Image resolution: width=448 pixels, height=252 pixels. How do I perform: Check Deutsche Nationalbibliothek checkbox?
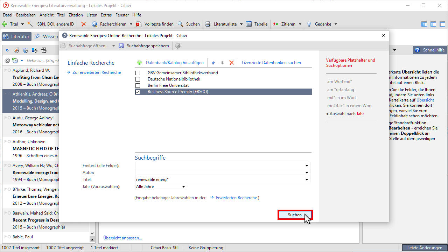[x=138, y=79]
